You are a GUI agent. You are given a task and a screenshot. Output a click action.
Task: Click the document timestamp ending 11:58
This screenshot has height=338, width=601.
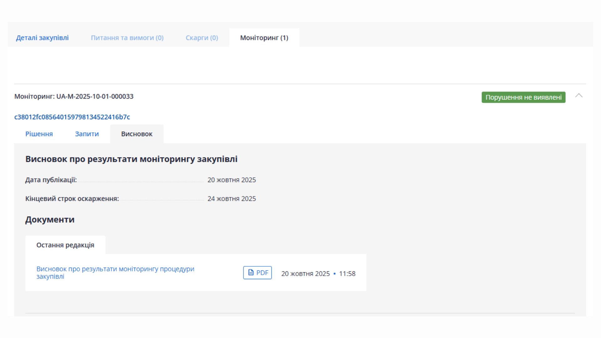point(318,274)
